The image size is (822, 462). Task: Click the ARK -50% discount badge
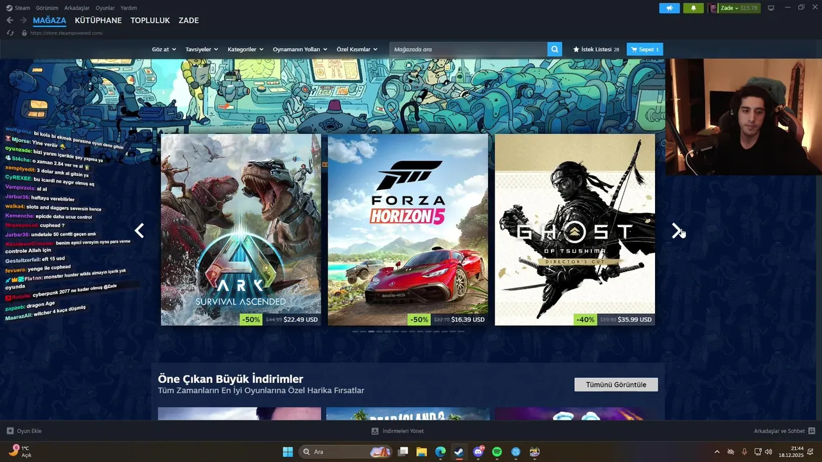click(251, 320)
